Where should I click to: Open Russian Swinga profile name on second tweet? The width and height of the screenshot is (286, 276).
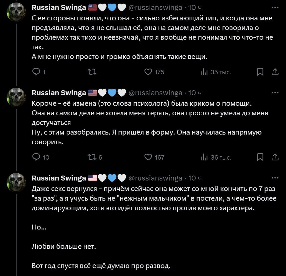pyautogui.click(x=59, y=93)
